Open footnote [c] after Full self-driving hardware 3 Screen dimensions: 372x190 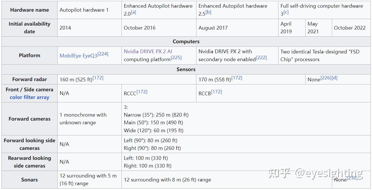286,12
